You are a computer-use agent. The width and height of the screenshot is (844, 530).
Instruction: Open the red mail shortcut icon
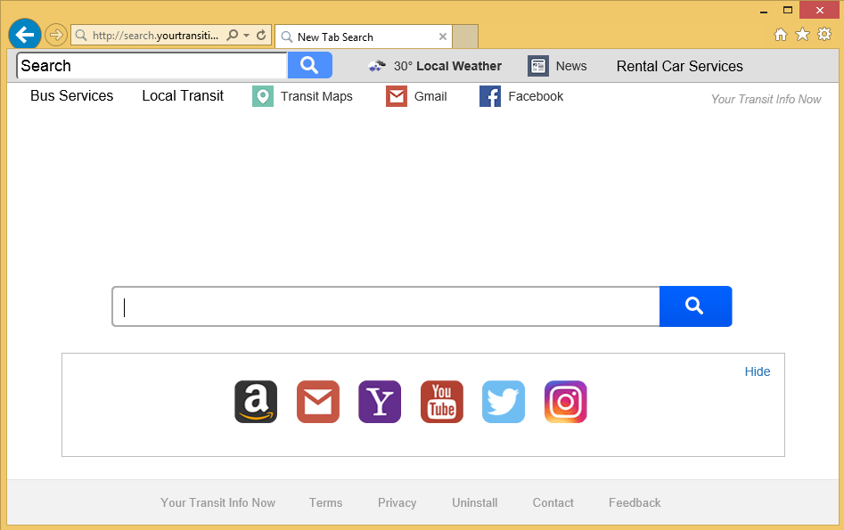click(x=318, y=402)
